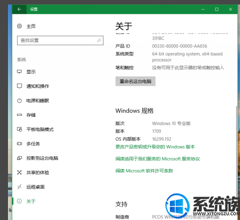This screenshot has width=240, height=220.
Task: Open 平板电脑模式 settings
Action: point(40,129)
